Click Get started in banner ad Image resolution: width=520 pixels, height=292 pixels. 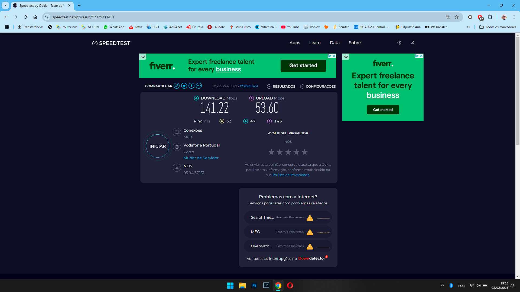[x=303, y=65]
